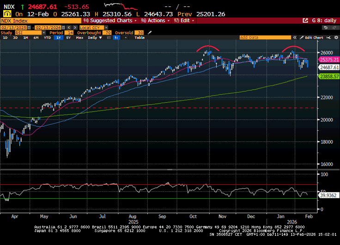The width and height of the screenshot is (340, 245).
Task: Toggle the candlestick chart style button
Action: tap(116, 37)
